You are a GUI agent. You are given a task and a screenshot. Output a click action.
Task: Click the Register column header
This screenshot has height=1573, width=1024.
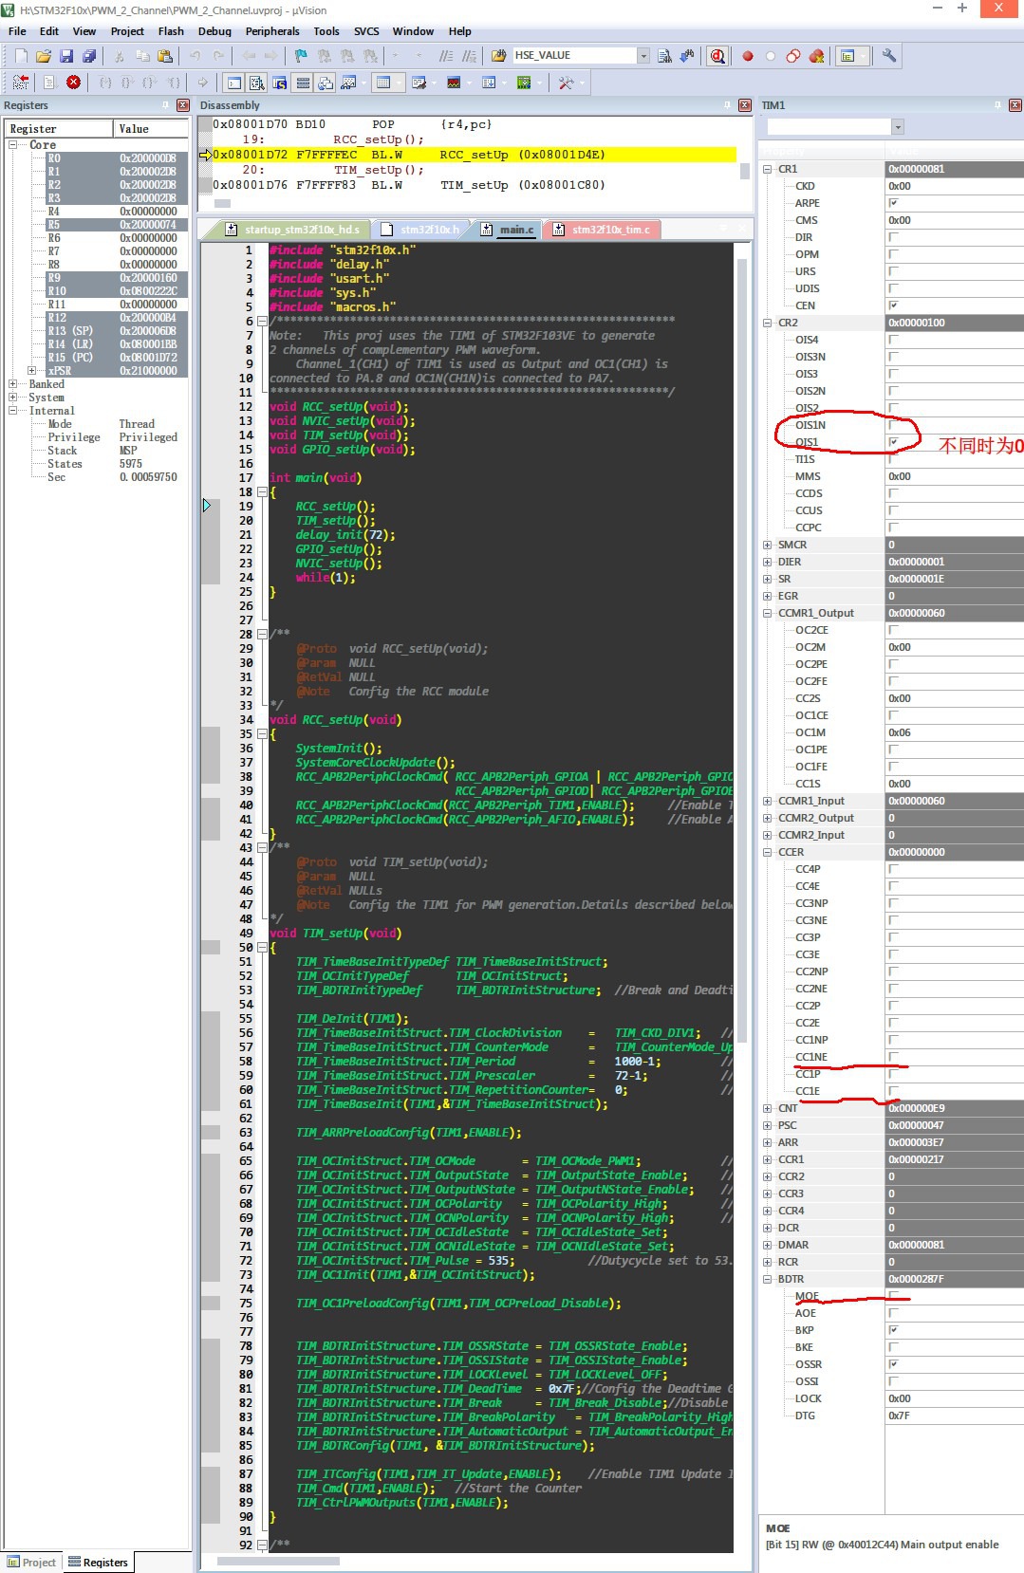point(59,129)
